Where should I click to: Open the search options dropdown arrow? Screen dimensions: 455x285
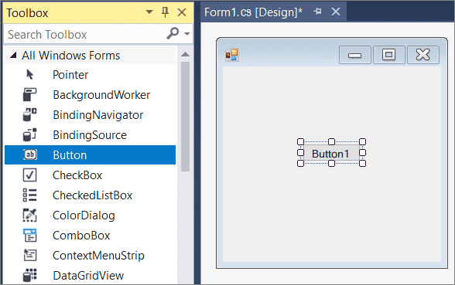click(187, 34)
